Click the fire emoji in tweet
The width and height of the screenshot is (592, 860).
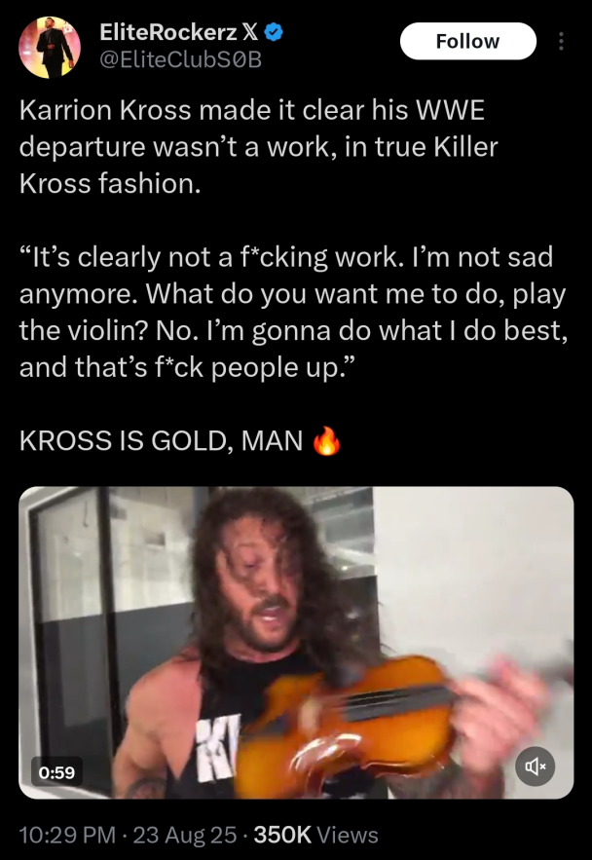pyautogui.click(x=327, y=441)
